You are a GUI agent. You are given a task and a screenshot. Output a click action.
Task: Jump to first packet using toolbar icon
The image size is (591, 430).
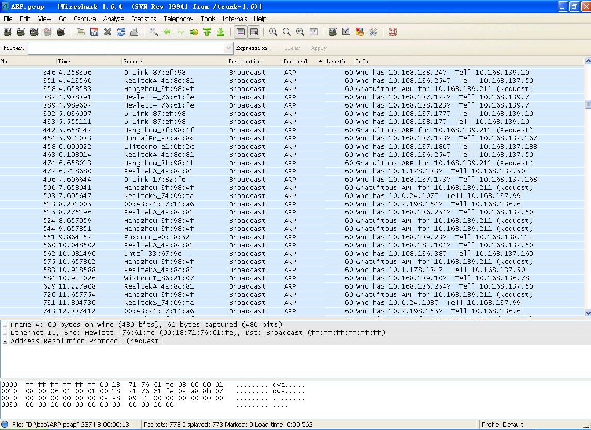207,32
